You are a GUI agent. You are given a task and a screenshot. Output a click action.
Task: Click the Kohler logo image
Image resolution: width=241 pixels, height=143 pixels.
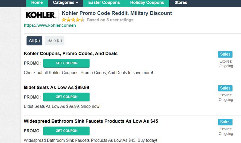[x=40, y=15]
